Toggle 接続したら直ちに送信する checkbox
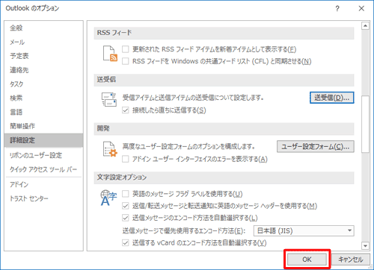The width and height of the screenshot is (374, 270). (x=126, y=110)
